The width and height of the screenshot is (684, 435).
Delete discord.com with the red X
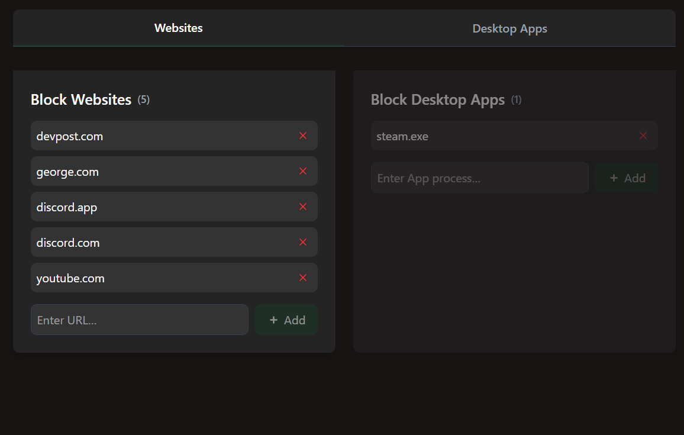pyautogui.click(x=303, y=242)
